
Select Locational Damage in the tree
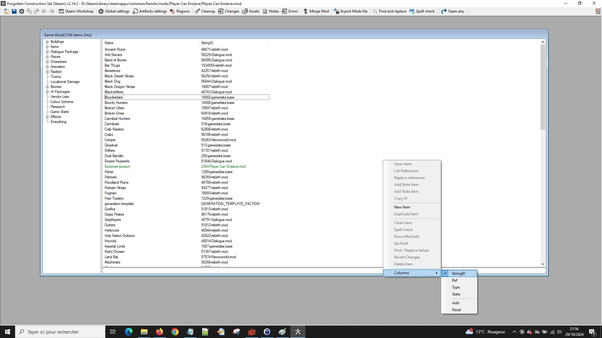(65, 82)
